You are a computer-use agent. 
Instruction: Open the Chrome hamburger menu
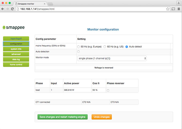click(x=179, y=9)
